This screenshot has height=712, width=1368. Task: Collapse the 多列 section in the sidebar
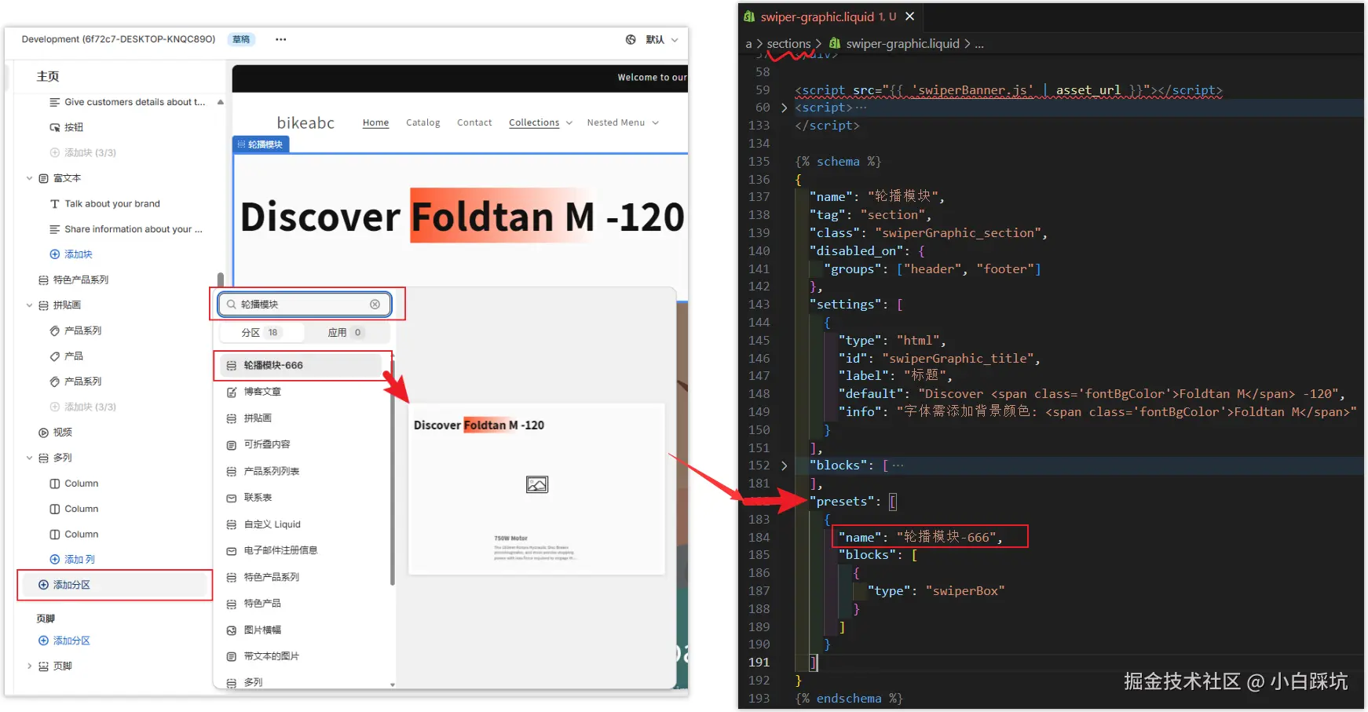[29, 458]
